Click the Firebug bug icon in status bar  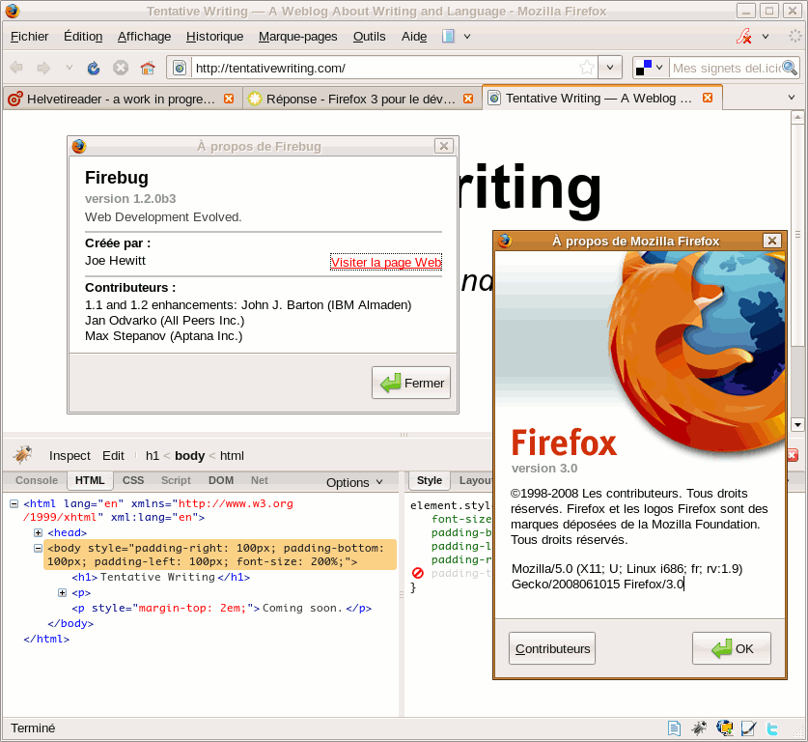pos(699,728)
